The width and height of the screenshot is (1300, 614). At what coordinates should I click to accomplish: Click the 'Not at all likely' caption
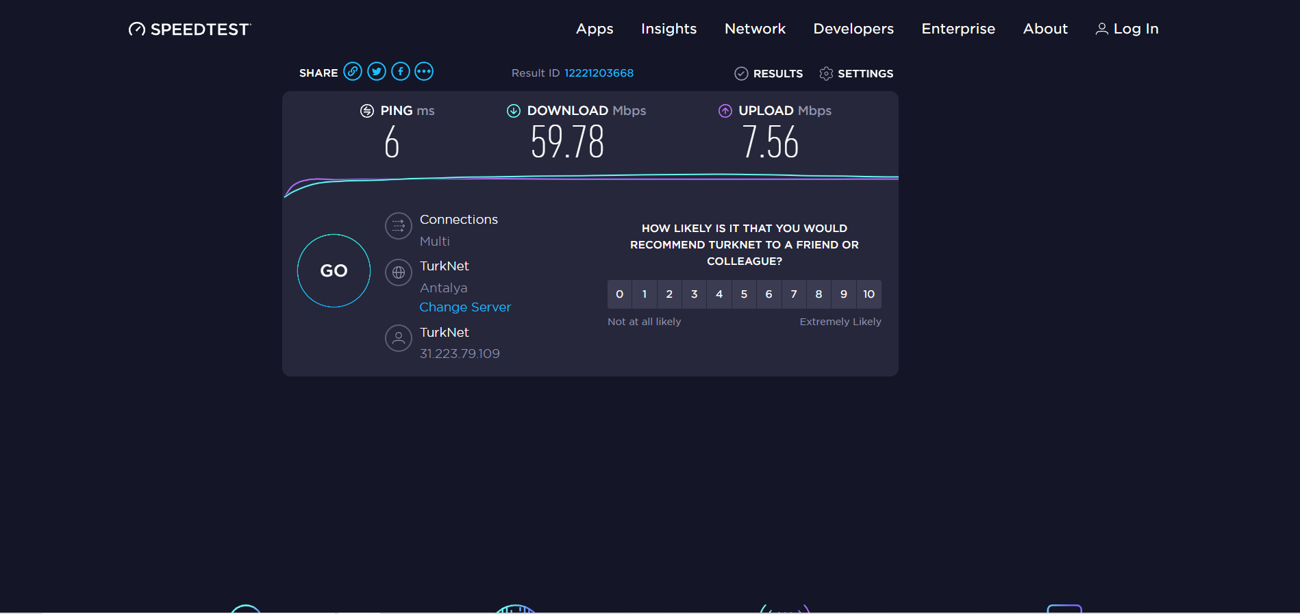click(645, 322)
